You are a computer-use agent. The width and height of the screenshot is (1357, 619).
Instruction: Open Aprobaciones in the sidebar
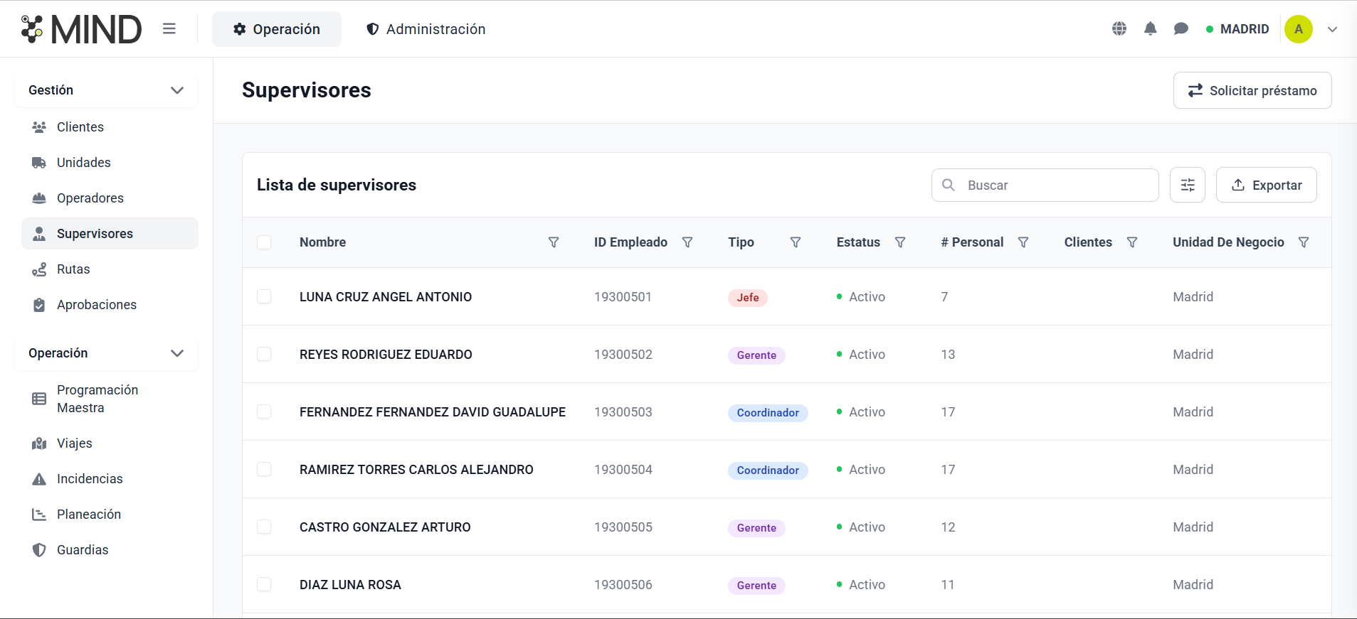coord(110,305)
